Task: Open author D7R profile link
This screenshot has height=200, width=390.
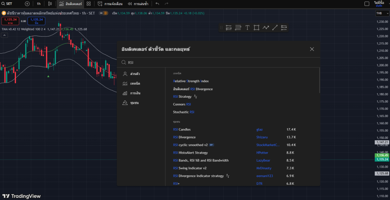Action: coord(259,183)
